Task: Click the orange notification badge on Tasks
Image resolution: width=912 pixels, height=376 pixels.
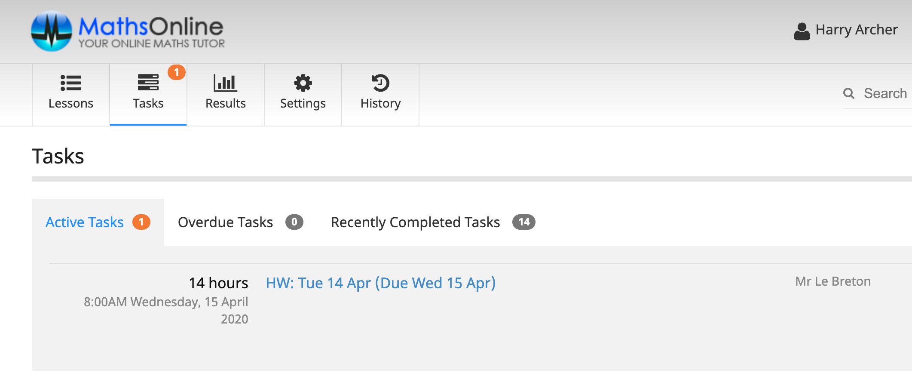Action: [177, 72]
